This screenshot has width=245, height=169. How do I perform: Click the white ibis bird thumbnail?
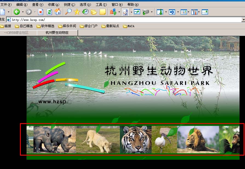point(164,139)
